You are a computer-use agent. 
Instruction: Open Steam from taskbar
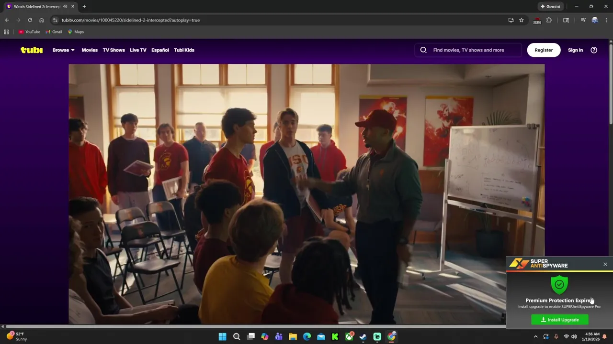363,337
